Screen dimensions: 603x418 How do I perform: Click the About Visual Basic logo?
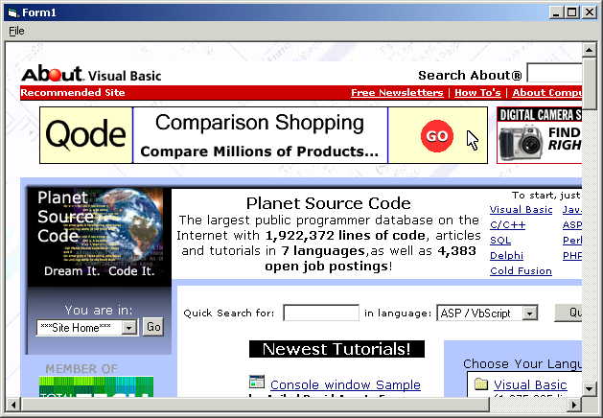point(91,74)
